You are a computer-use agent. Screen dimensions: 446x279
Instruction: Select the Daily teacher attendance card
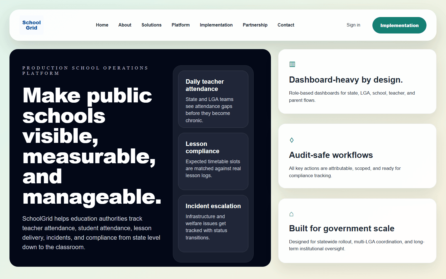click(x=213, y=99)
